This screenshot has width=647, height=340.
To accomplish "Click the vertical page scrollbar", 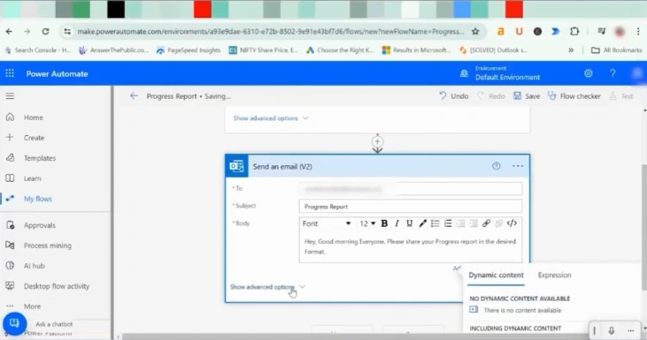I will pos(644,226).
